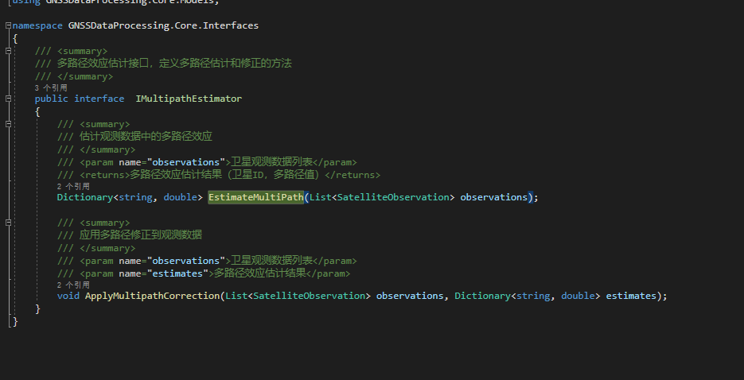Collapse the public interface IMultipathEstimator block
Viewport: 744px width, 380px height.
8,99
